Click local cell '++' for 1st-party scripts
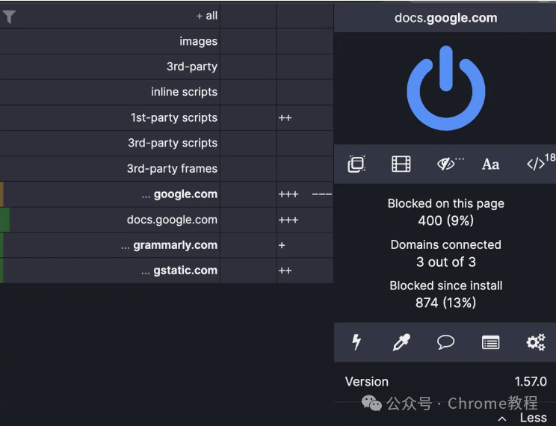This screenshot has height=426, width=556. point(305,118)
